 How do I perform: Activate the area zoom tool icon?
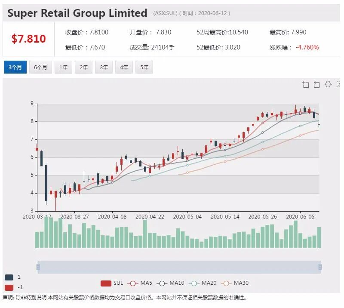tap(305, 84)
